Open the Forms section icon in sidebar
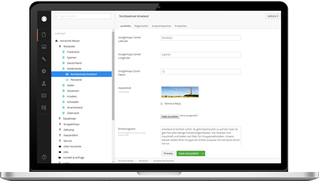This screenshot has height=181, width=319. (44, 107)
